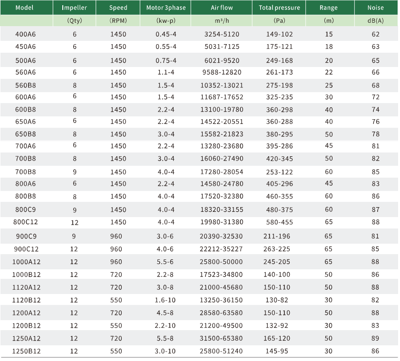400x361 pixels.
Task: Select model cell 1120A12
Action: point(26,287)
